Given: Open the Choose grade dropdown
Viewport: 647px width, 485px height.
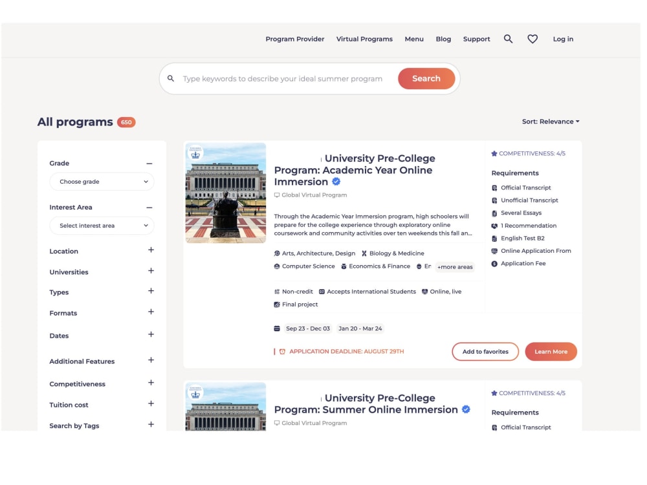Looking at the screenshot, I should tap(102, 182).
